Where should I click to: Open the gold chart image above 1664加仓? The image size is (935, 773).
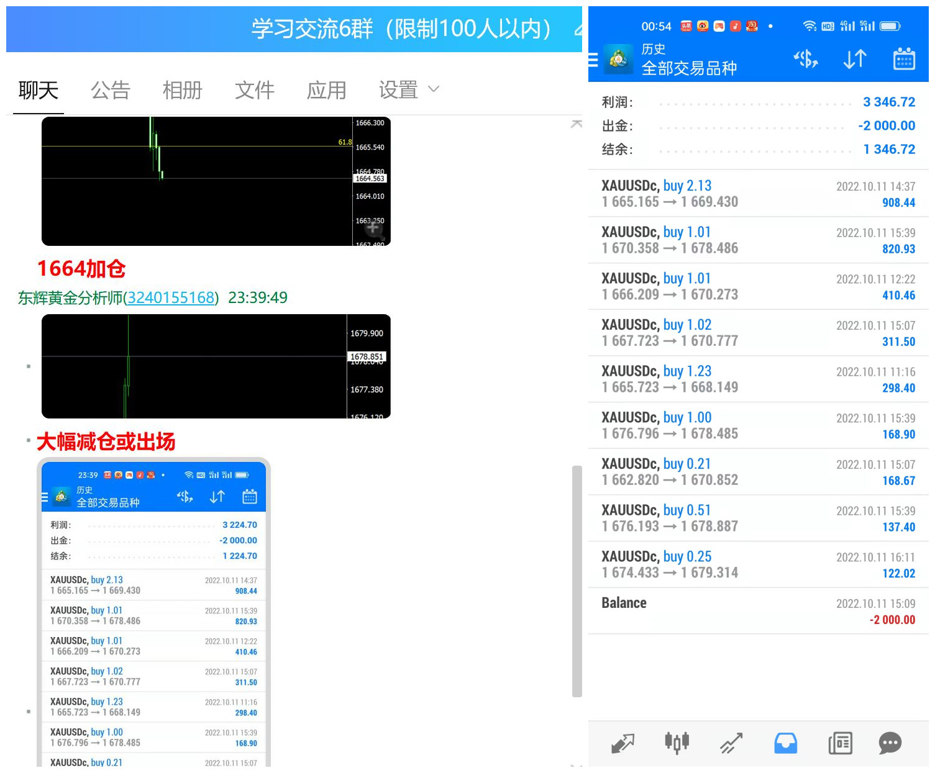(216, 181)
